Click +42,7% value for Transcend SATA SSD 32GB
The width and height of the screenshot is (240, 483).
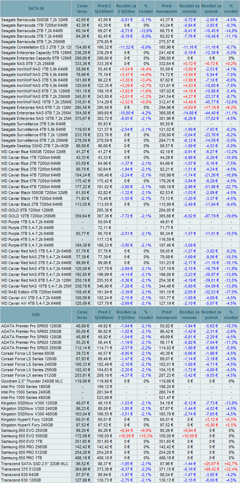231,463
